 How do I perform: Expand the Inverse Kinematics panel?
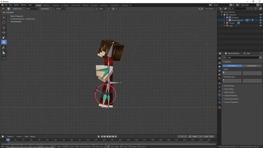coord(231,99)
